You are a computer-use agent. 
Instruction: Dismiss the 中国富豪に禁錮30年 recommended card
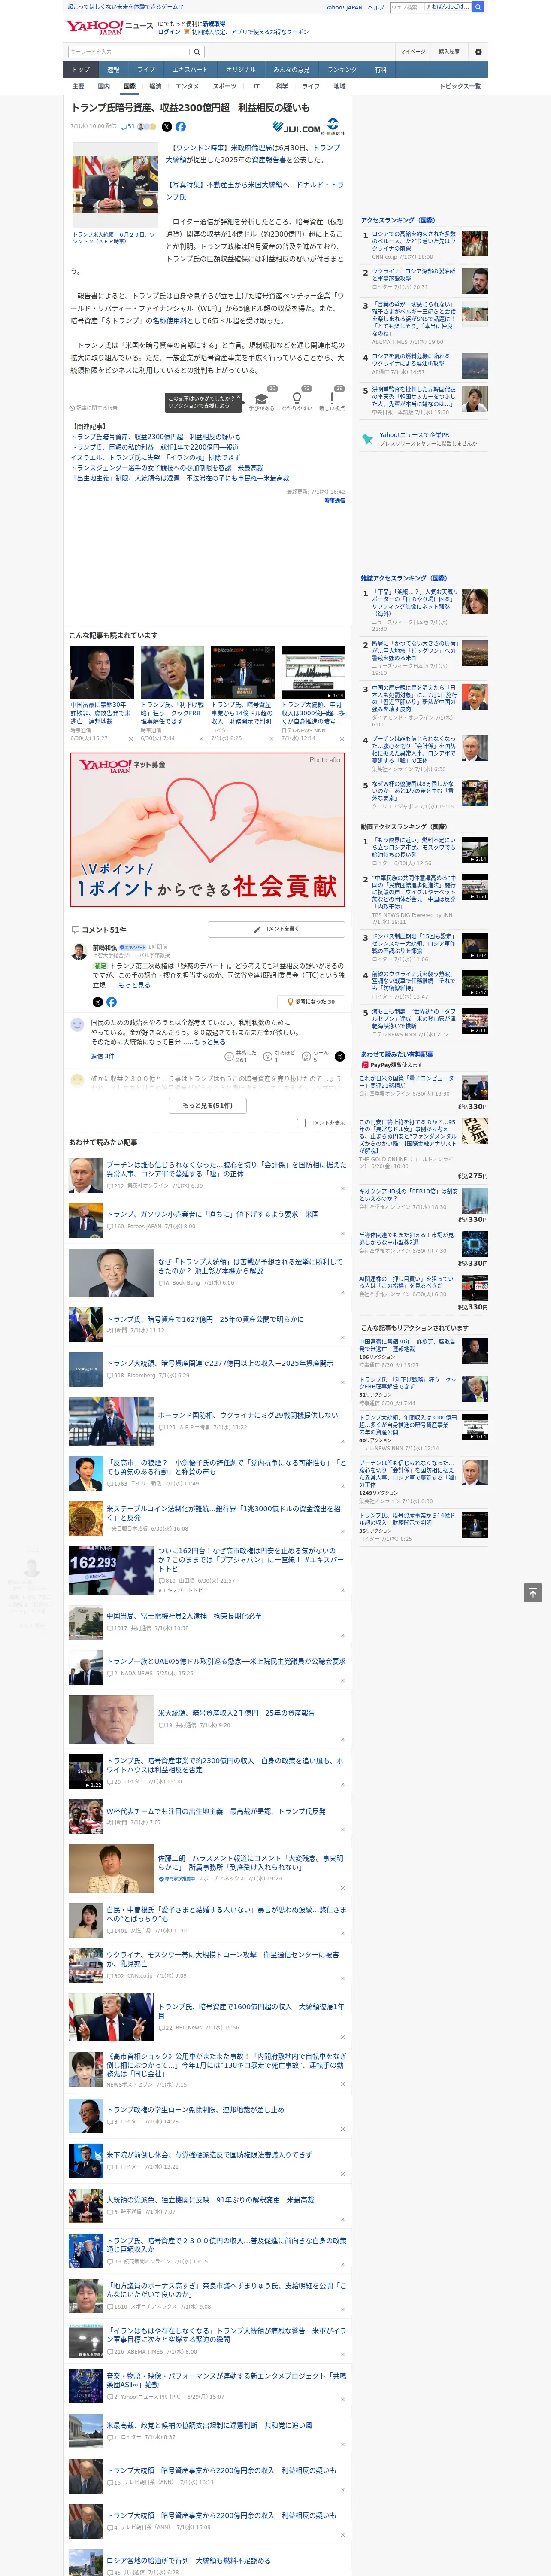click(131, 739)
